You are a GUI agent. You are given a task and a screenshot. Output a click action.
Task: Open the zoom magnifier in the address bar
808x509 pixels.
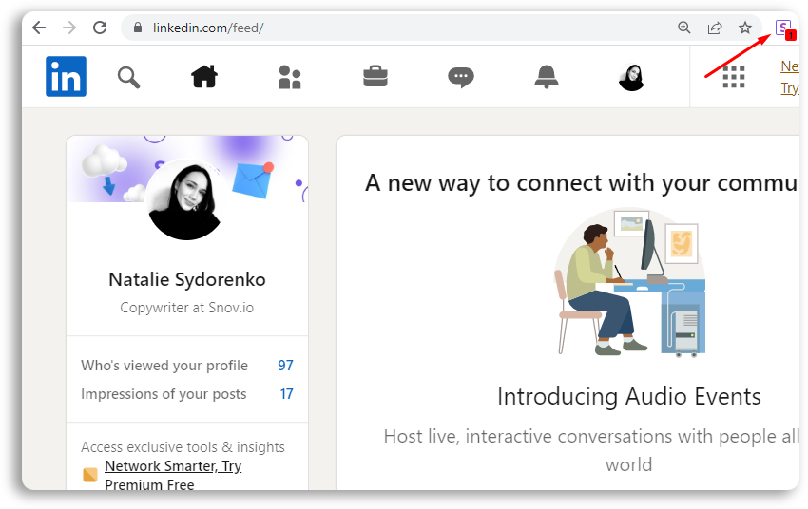[683, 28]
